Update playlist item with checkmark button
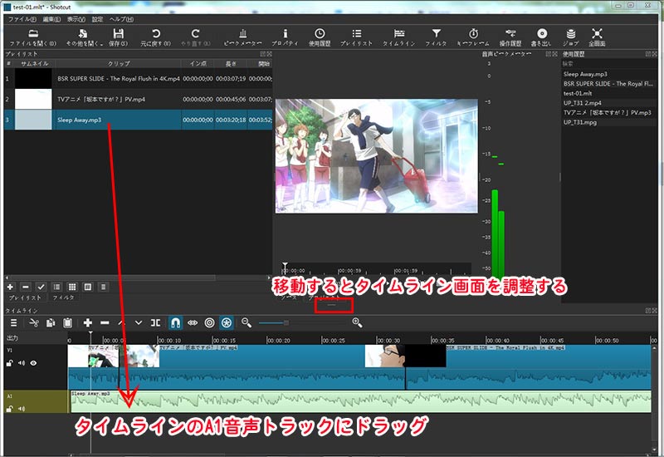This screenshot has width=664, height=457. [41, 287]
